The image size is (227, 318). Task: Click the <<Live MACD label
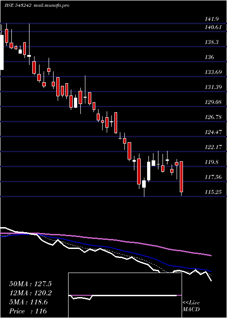coord(191,306)
